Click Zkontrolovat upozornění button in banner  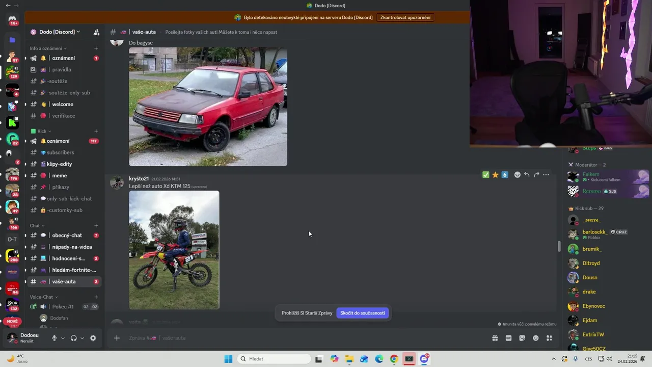405,17
